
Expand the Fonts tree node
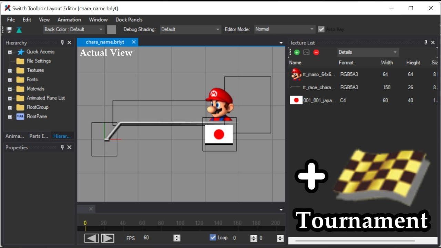click(x=10, y=80)
